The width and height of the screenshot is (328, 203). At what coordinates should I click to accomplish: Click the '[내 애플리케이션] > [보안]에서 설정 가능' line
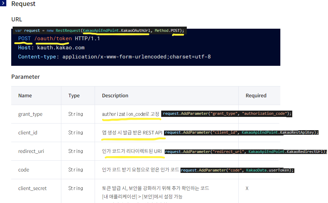pos(142,197)
